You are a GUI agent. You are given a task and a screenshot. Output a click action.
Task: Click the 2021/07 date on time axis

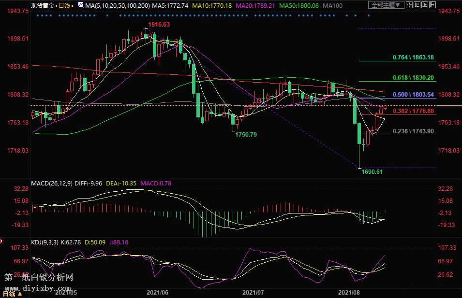pos(253,293)
